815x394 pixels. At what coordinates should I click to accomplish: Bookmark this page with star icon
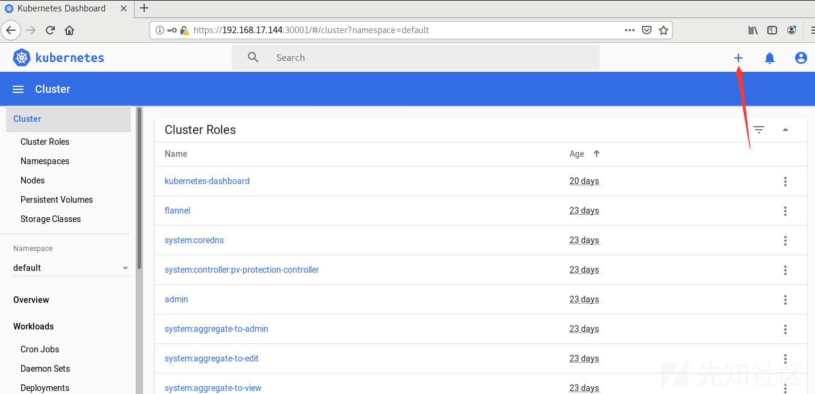point(664,30)
